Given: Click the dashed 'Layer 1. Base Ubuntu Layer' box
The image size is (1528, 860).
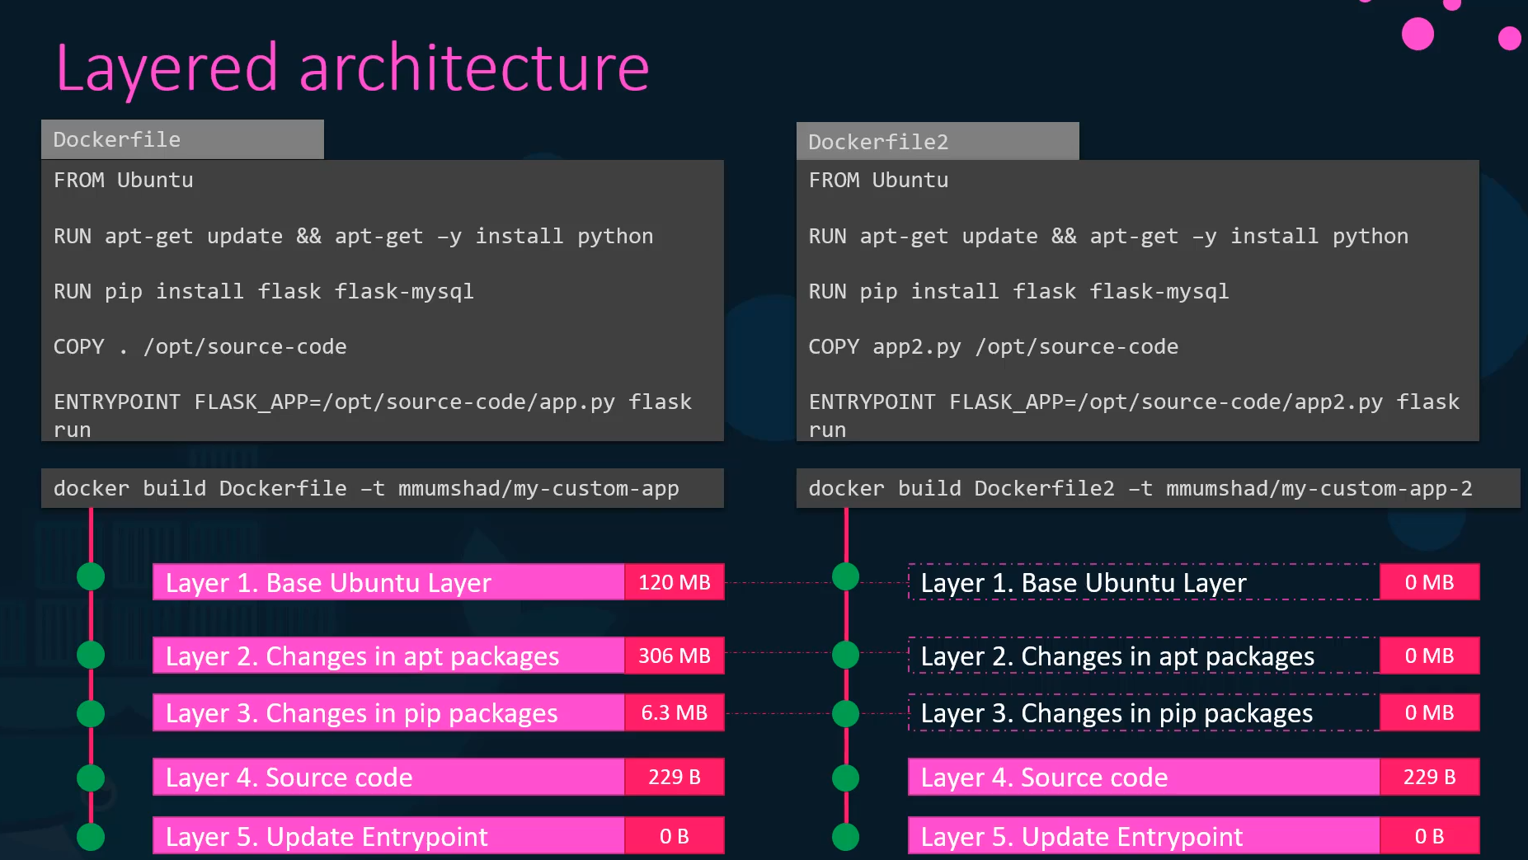Looking at the screenshot, I should (1144, 582).
